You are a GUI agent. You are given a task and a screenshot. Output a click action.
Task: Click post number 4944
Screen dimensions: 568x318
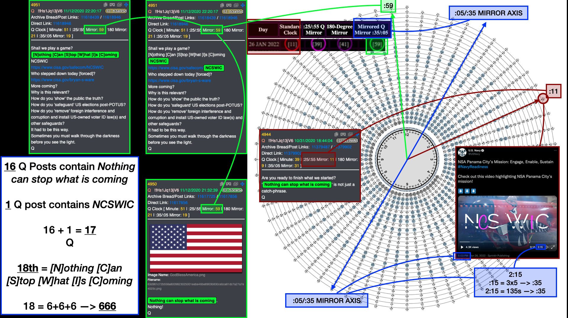click(266, 134)
